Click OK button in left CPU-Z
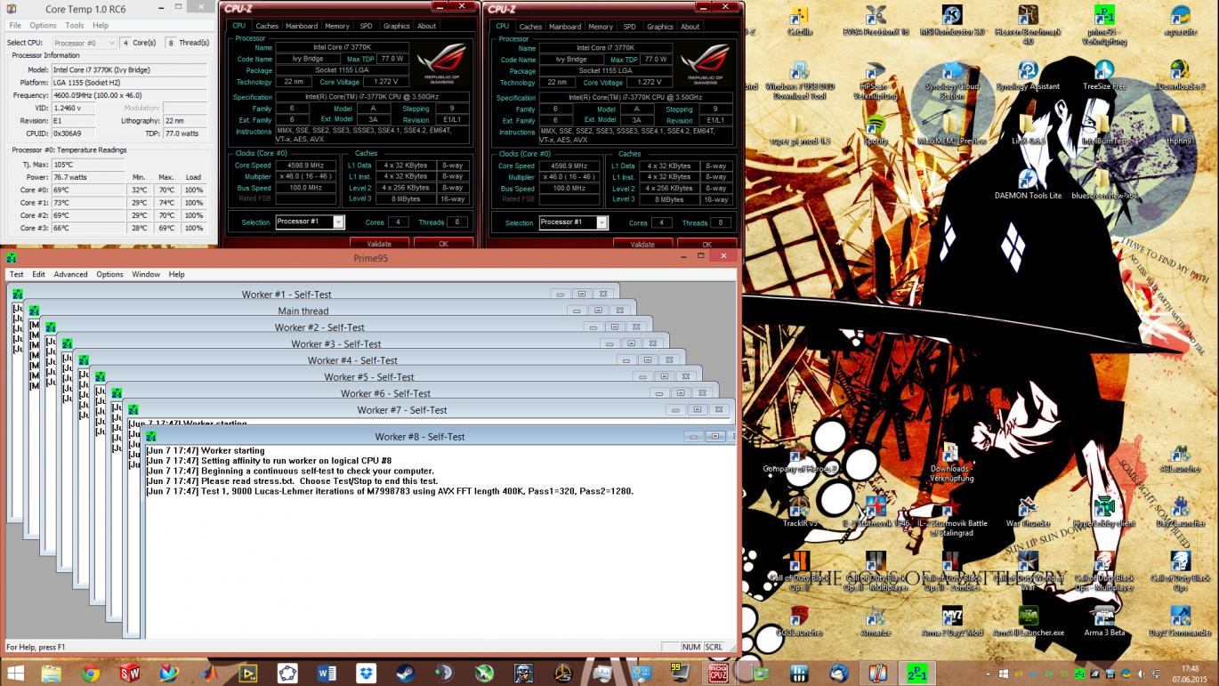This screenshot has height=686, width=1219. [443, 244]
